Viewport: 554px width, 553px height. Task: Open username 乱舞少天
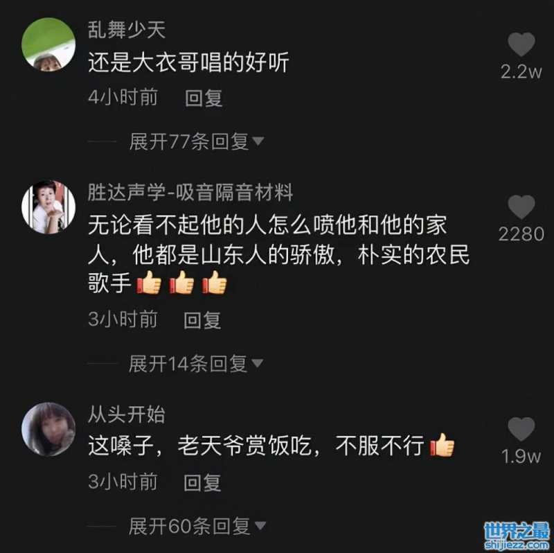pos(127,29)
